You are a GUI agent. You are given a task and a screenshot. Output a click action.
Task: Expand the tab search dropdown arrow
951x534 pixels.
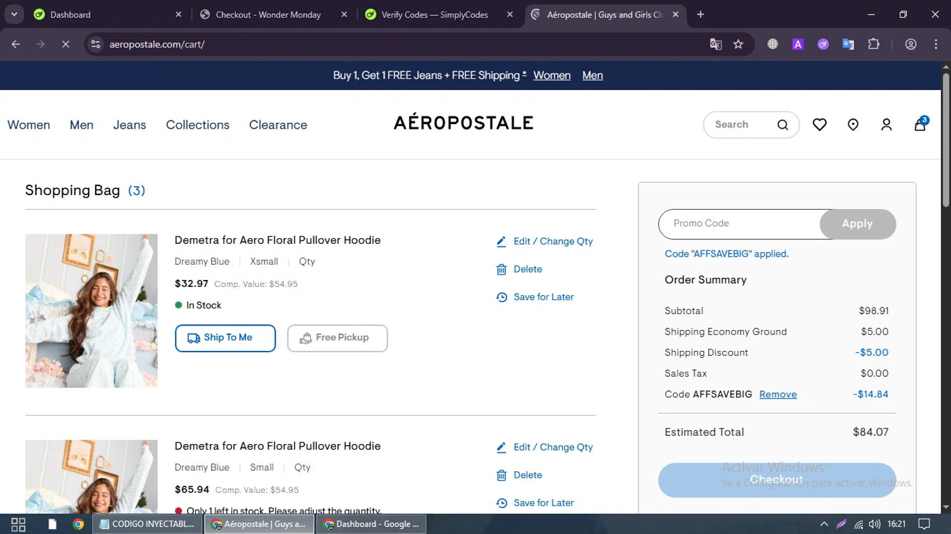(14, 15)
